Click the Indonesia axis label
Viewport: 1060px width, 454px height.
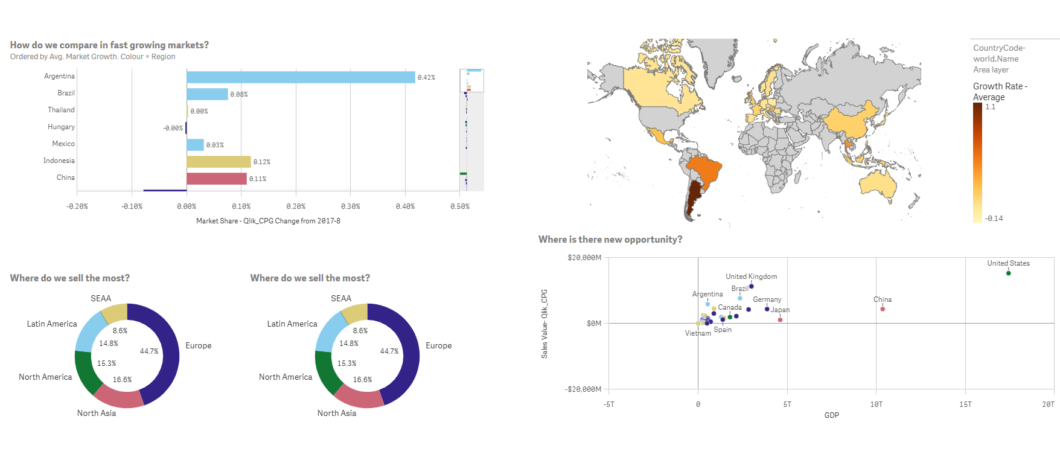(x=59, y=161)
